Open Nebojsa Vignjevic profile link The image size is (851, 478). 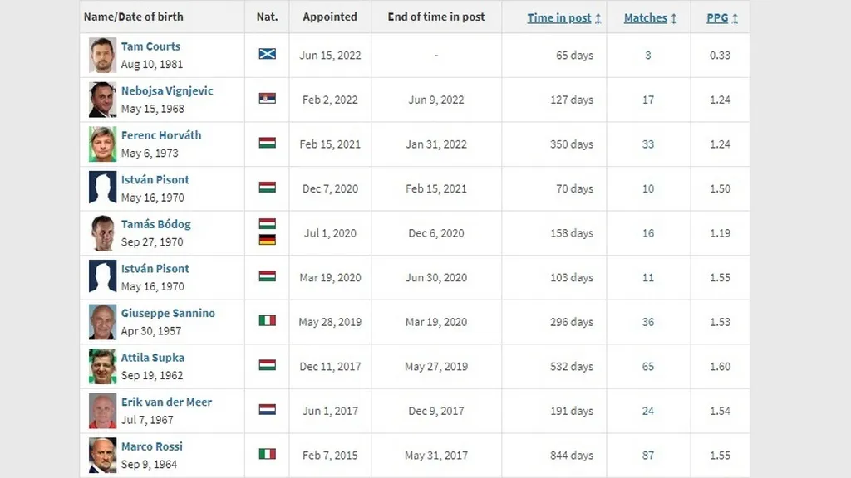click(167, 90)
